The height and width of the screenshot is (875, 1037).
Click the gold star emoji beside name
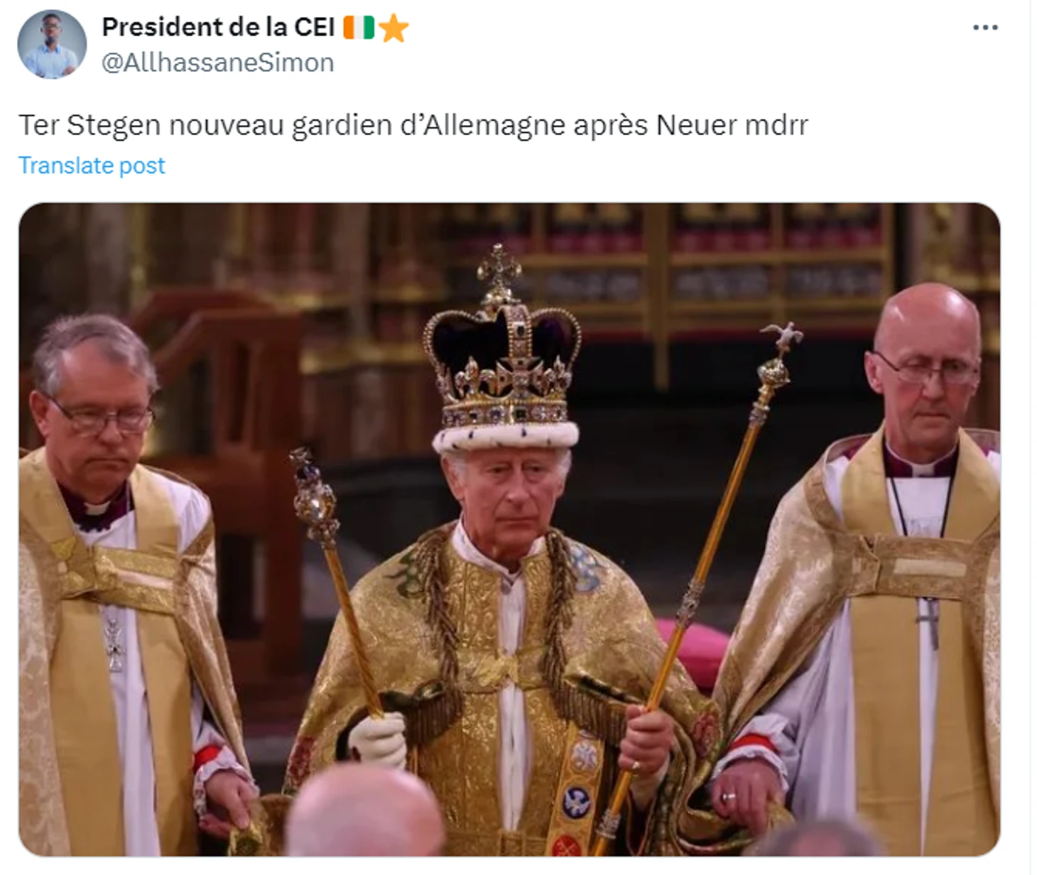(x=393, y=28)
